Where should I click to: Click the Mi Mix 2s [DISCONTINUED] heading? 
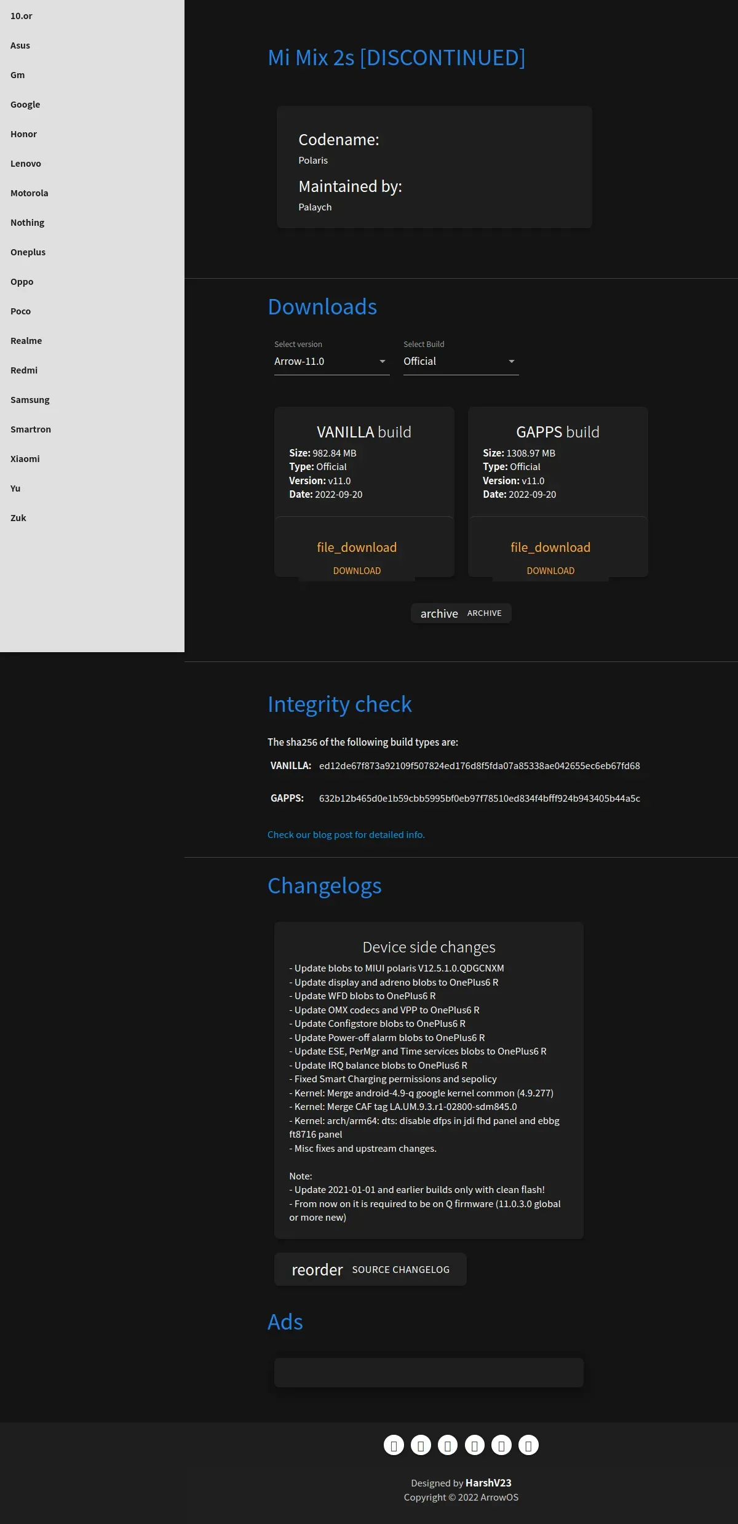pyautogui.click(x=397, y=58)
